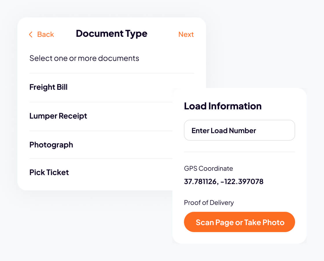
Task: Click the Document Type heading
Action: [111, 34]
